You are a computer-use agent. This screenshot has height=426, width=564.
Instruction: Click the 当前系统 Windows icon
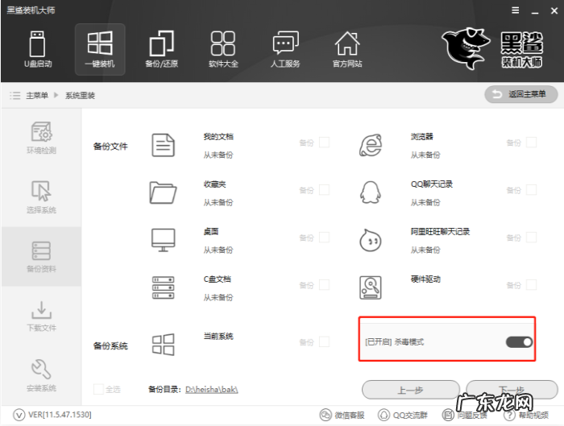(x=163, y=345)
